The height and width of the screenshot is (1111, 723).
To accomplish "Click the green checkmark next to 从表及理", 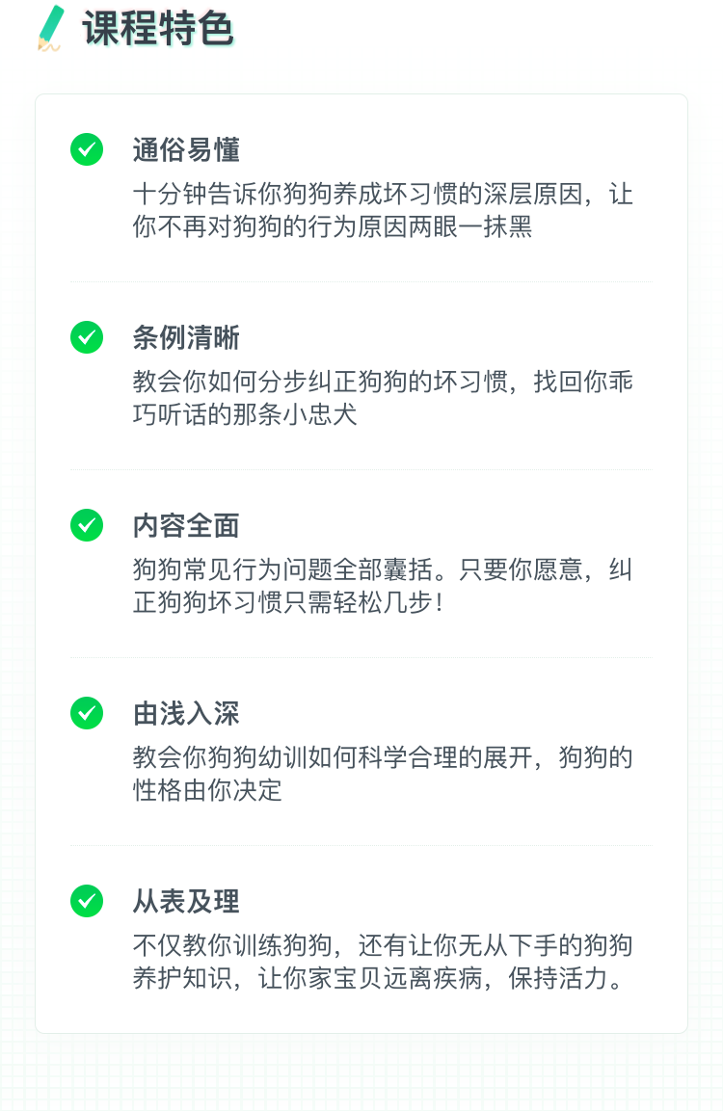I will click(87, 901).
